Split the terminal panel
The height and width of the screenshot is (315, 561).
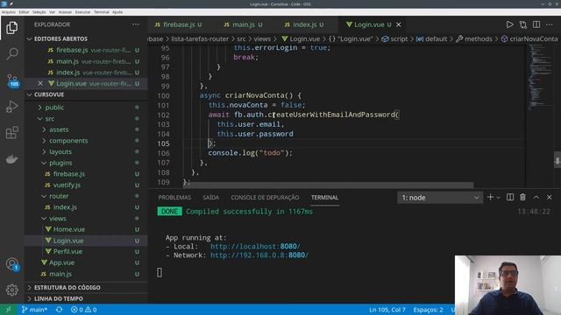tap(510, 197)
